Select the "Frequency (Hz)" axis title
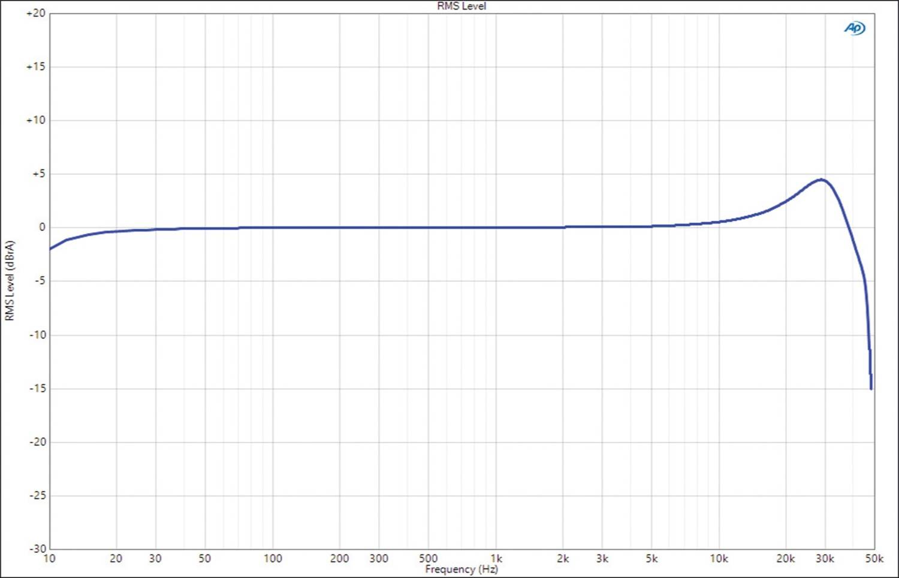899x578 pixels. click(461, 569)
